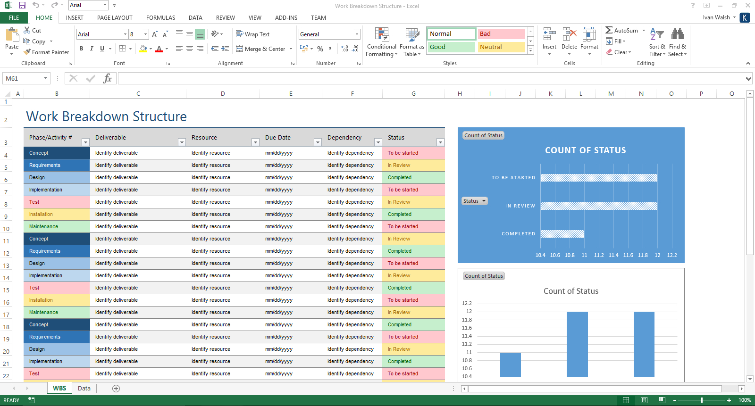Toggle Italic formatting
The width and height of the screenshot is (755, 406).
coord(92,49)
